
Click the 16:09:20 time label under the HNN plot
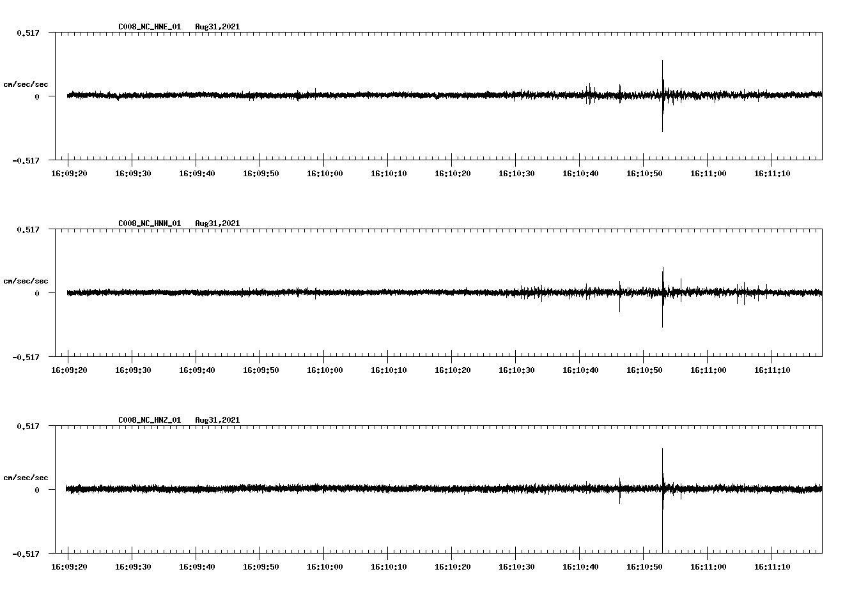[69, 370]
